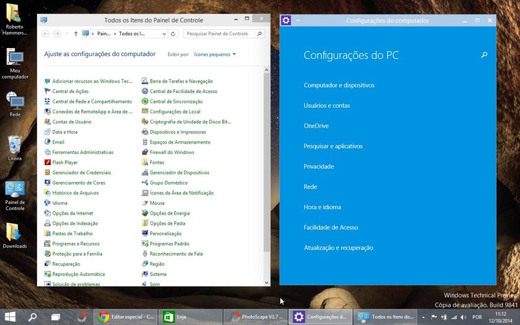The image size is (520, 325).
Task: Refresh the Control Panel address bar
Action: [173, 34]
